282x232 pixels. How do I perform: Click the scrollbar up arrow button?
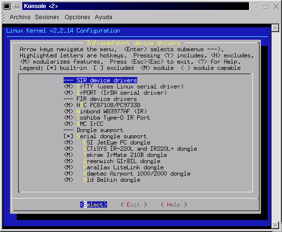pos(275,28)
